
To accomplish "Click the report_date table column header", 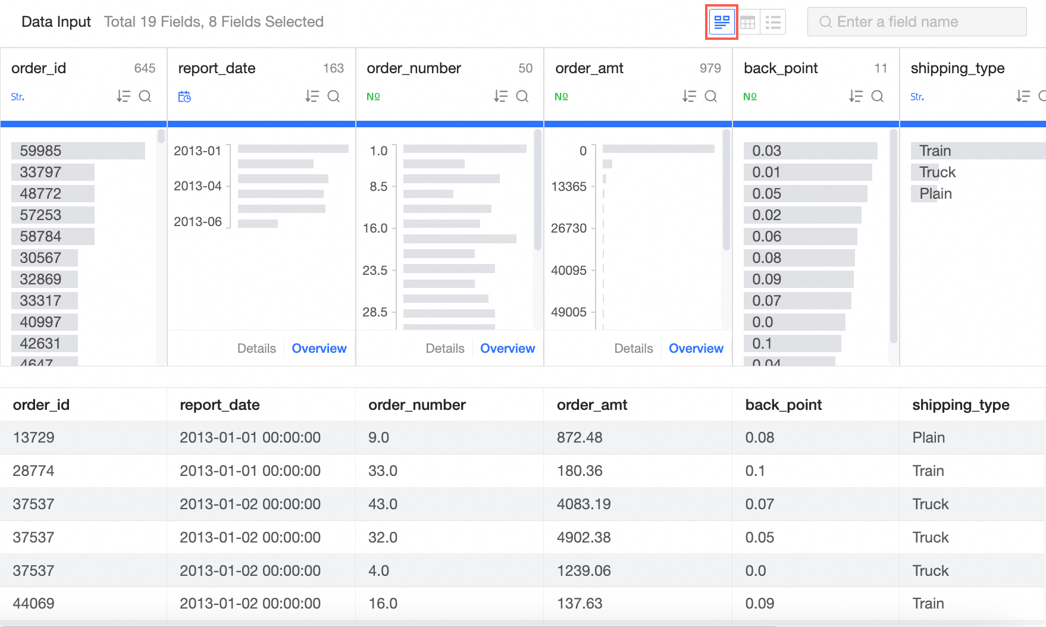I will (x=220, y=405).
